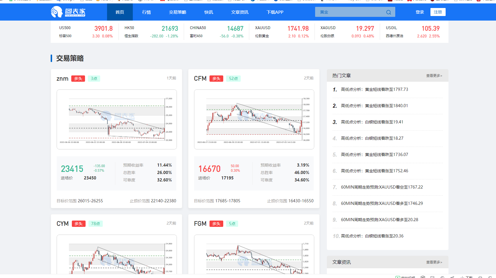496x278 pixels.
Task: Open the 文章资讯 menu item
Action: pos(240,12)
